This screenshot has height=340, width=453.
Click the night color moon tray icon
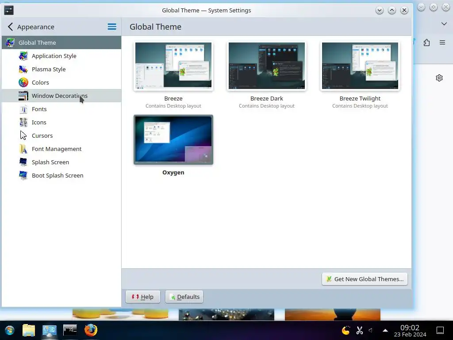pyautogui.click(x=346, y=330)
